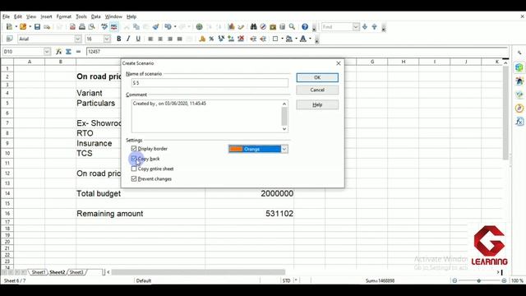Open Page Preview from the toolbar
The height and width of the screenshot is (296, 526).
(91, 27)
